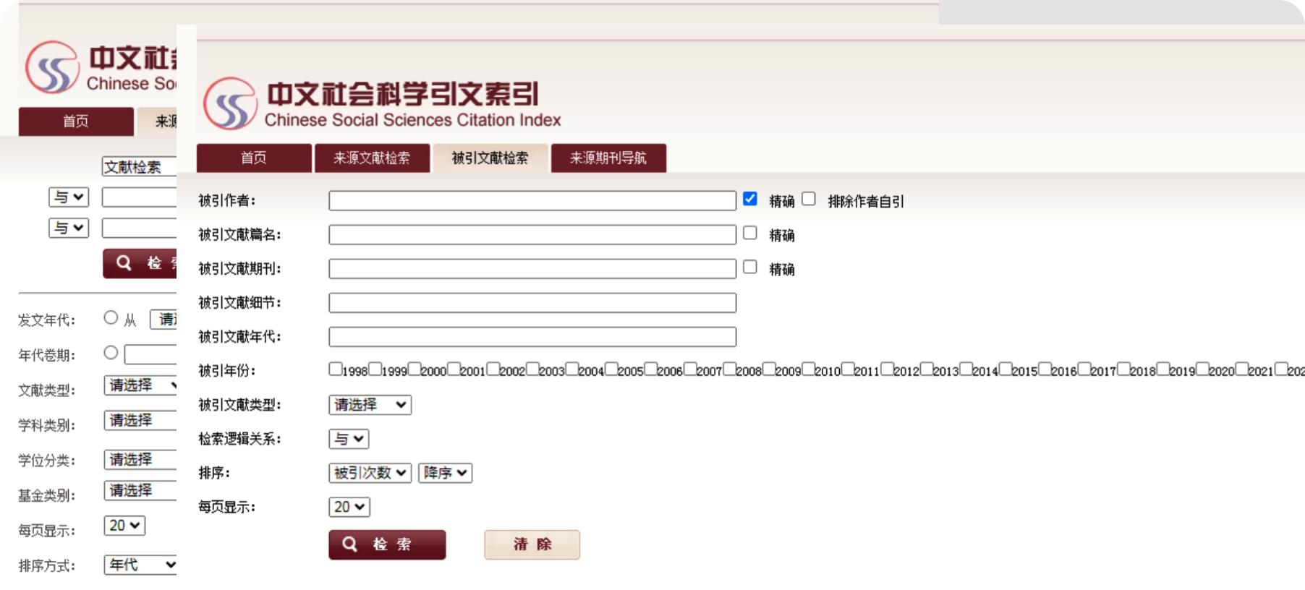Switch to 被引文献检索 tab
The width and height of the screenshot is (1305, 590).
coord(490,158)
